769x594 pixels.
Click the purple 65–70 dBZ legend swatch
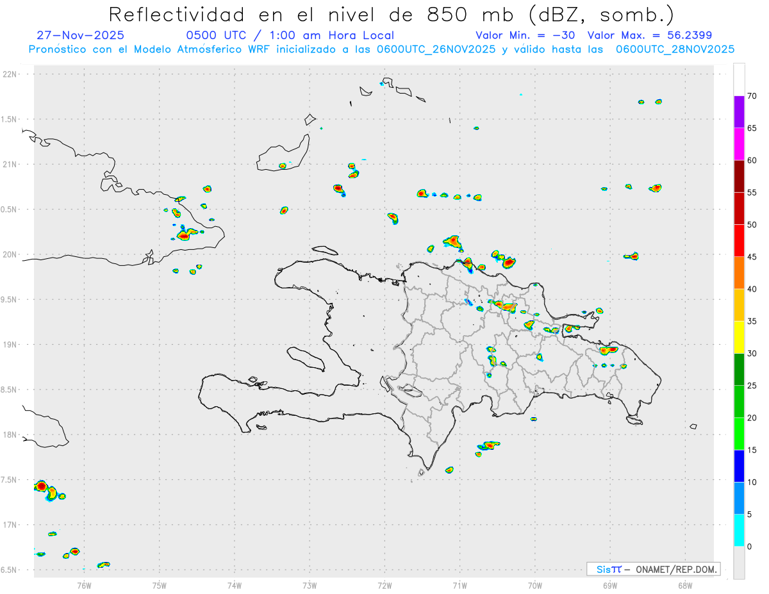click(x=739, y=112)
